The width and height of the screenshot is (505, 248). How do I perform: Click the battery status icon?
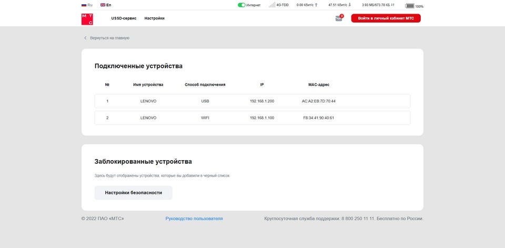pos(410,6)
